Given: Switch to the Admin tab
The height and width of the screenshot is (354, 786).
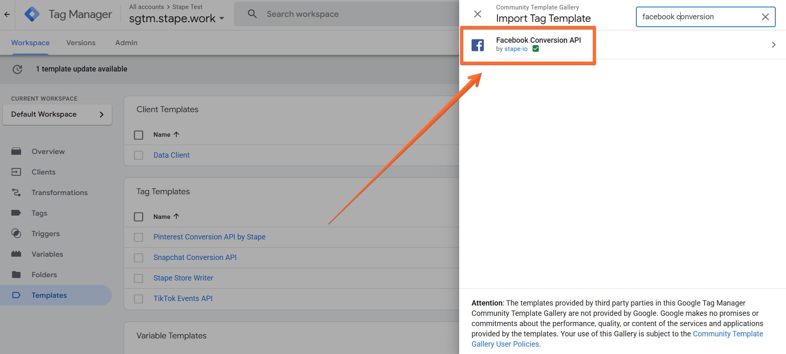Looking at the screenshot, I should click(x=126, y=43).
